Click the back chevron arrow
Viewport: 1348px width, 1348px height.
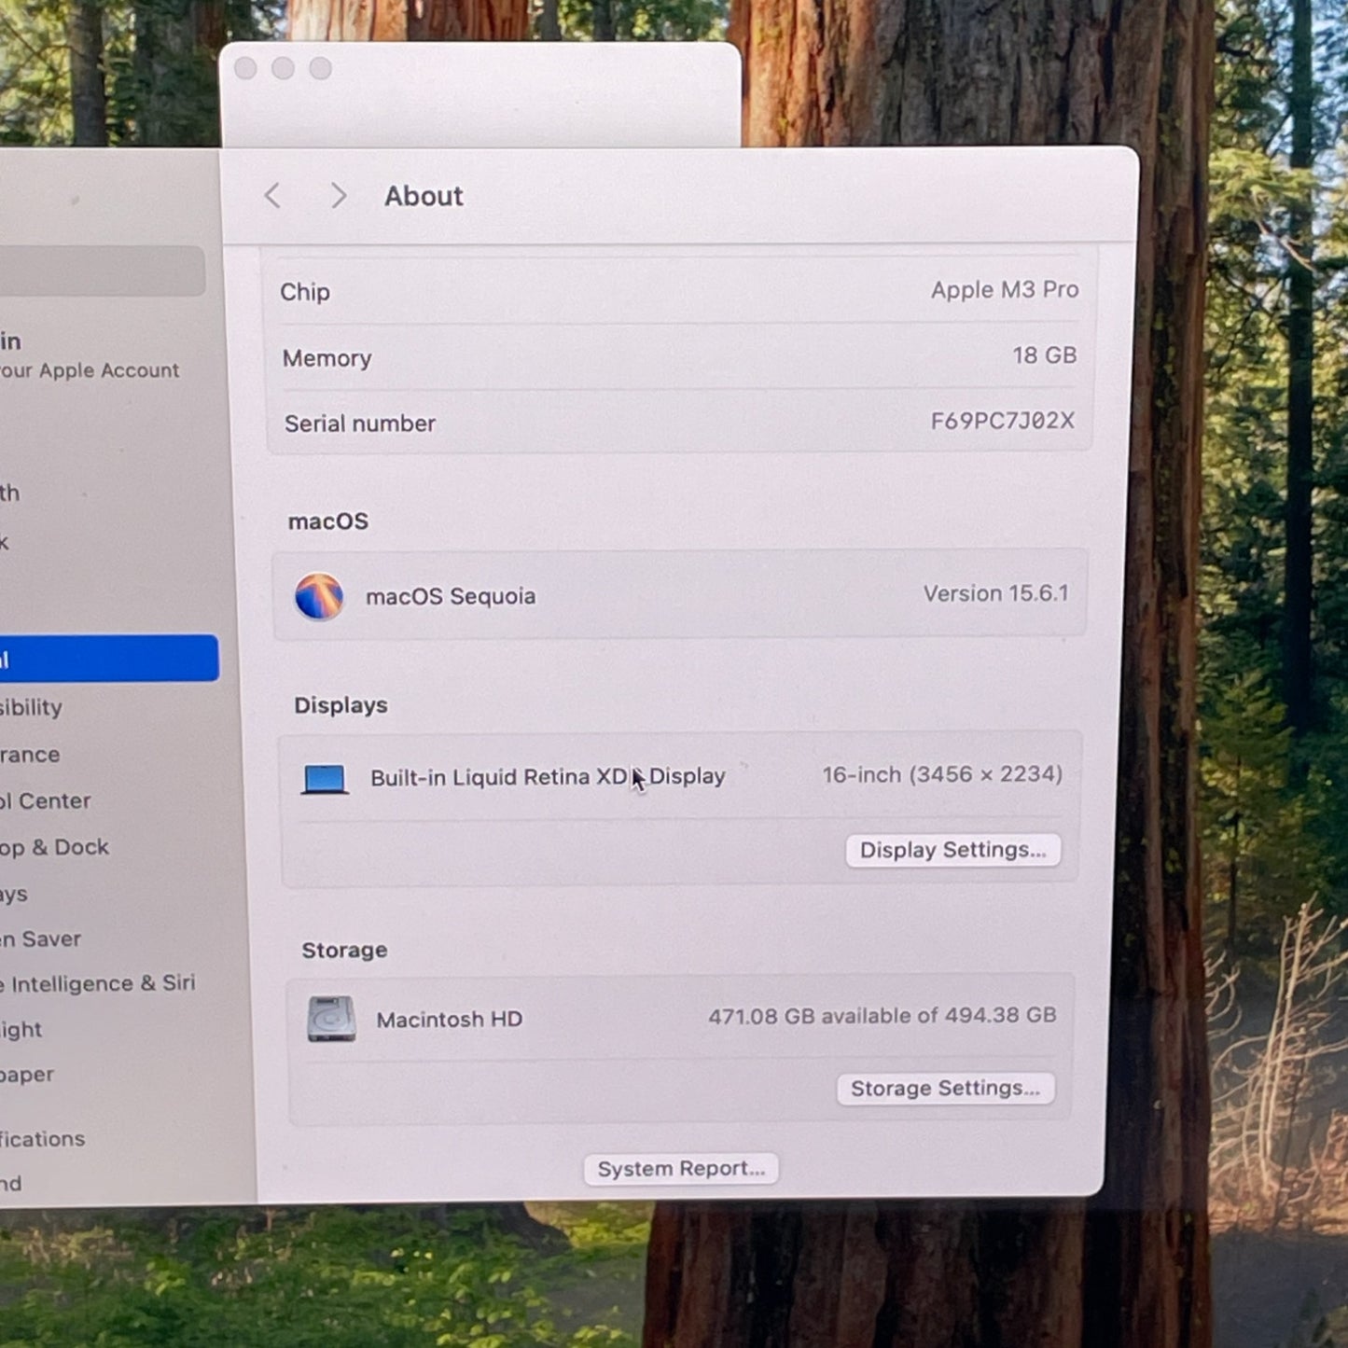click(x=272, y=196)
